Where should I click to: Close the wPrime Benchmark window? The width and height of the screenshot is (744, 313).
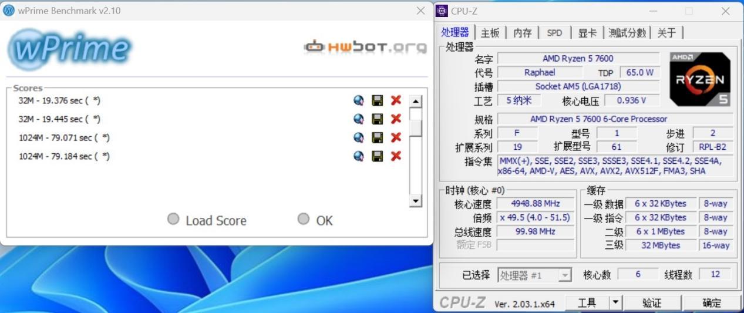[x=420, y=11]
